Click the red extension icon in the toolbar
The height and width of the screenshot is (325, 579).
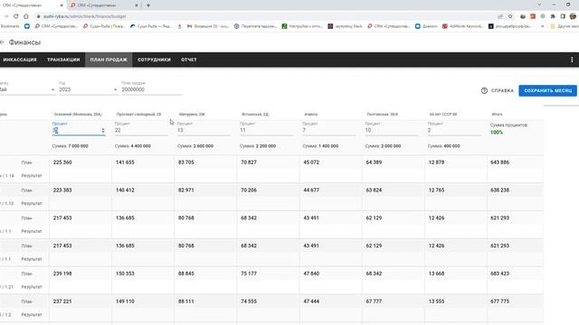tap(533, 16)
